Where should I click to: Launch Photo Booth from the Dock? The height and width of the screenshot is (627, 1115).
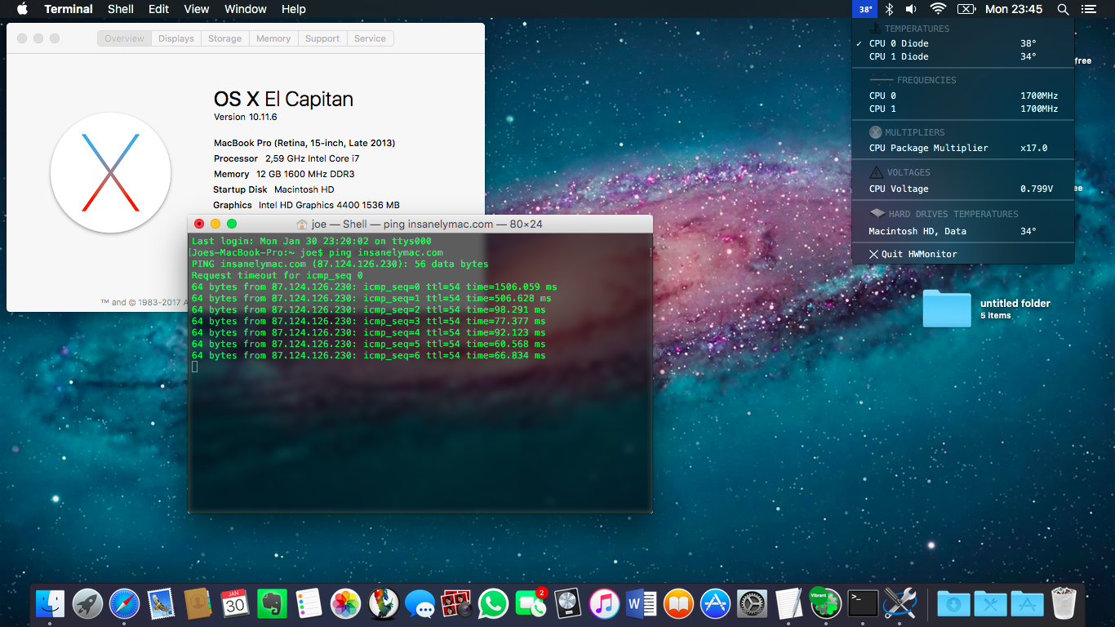click(x=456, y=604)
